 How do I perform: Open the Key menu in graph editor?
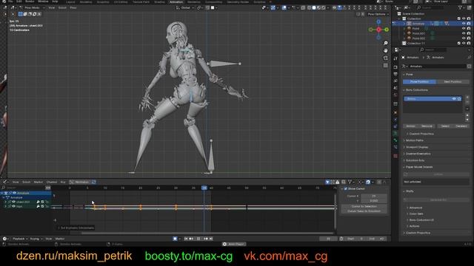click(63, 182)
